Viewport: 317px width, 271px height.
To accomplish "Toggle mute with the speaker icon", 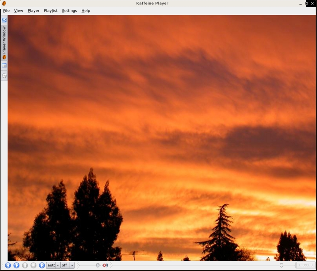I will pos(105,265).
